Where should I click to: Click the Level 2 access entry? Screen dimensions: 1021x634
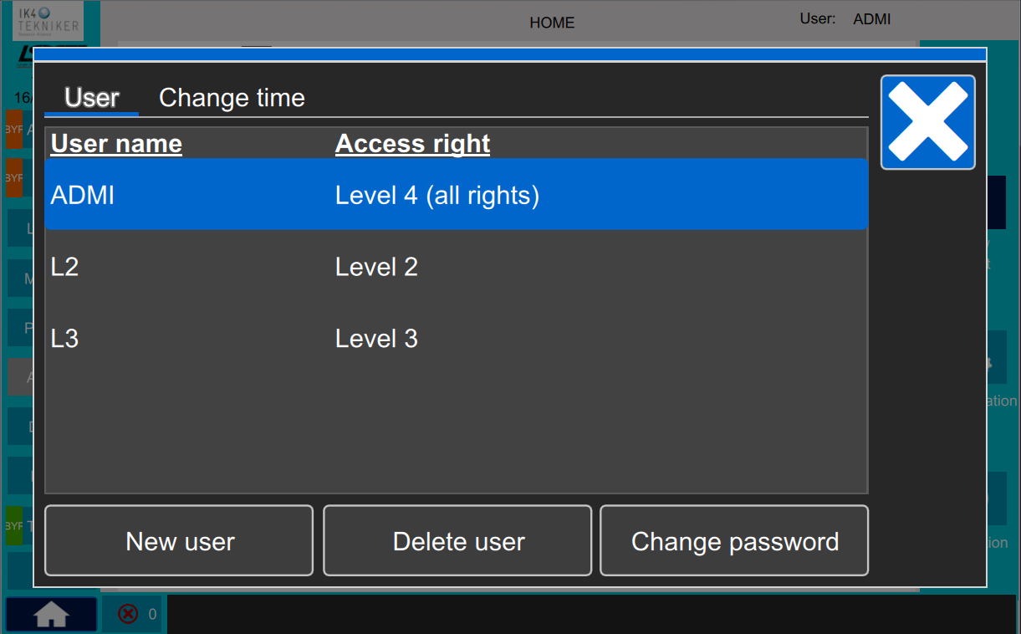(376, 267)
